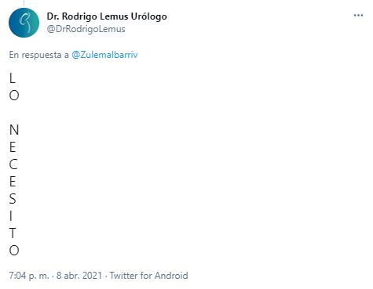Open the @ZulemaIbarriv mention link
Image resolution: width=373 pixels, height=289 pixels.
tap(104, 55)
